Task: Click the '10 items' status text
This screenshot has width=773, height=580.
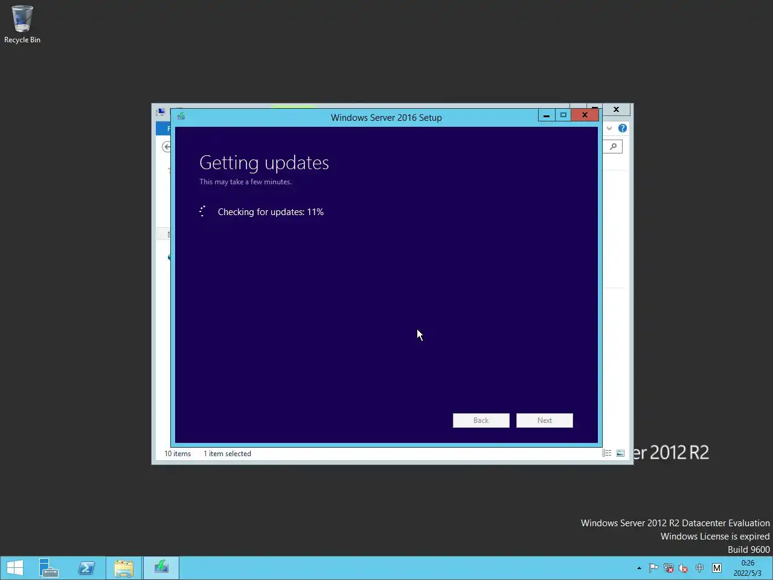Action: point(178,454)
